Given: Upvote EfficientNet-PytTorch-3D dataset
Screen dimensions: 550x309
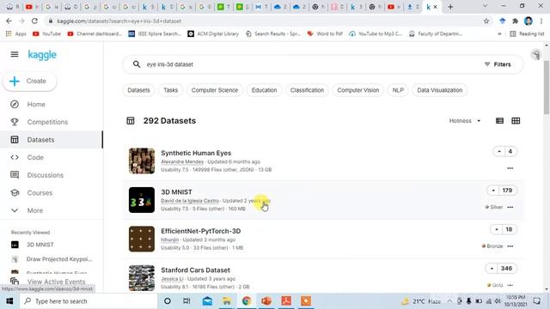Looking at the screenshot, I should click(497, 229).
